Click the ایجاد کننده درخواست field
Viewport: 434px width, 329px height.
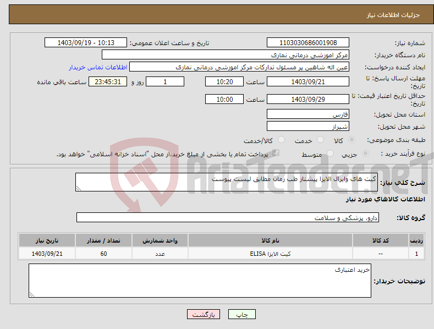pyautogui.click(x=239, y=67)
